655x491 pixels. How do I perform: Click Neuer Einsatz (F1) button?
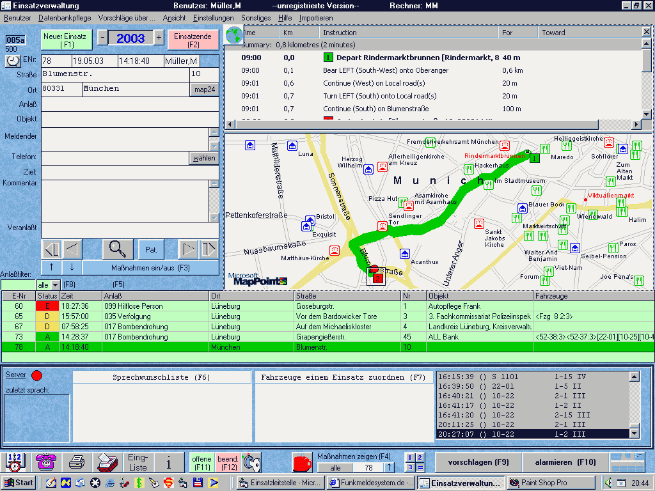pyautogui.click(x=67, y=40)
